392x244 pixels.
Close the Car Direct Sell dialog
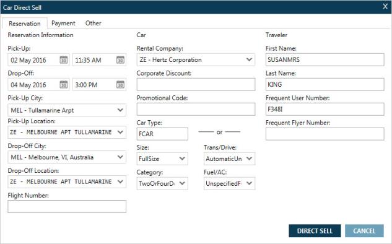click(385, 6)
